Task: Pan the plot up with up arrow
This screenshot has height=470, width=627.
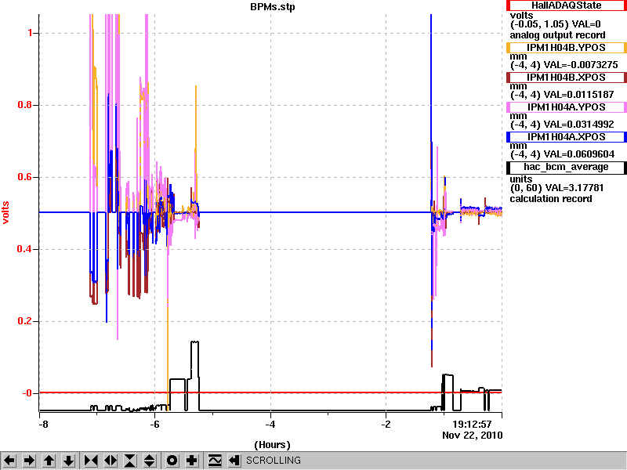Action: 49,461
